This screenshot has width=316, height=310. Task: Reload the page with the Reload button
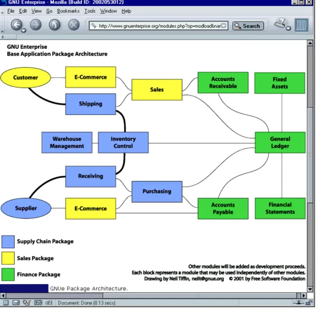pos(54,25)
